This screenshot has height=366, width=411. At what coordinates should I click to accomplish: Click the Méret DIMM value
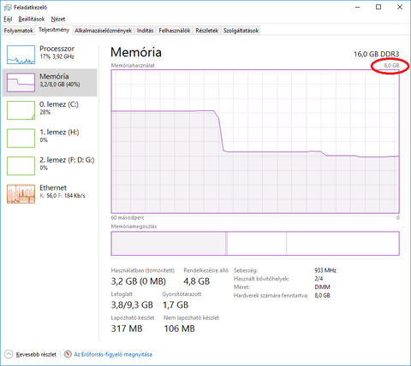(322, 287)
